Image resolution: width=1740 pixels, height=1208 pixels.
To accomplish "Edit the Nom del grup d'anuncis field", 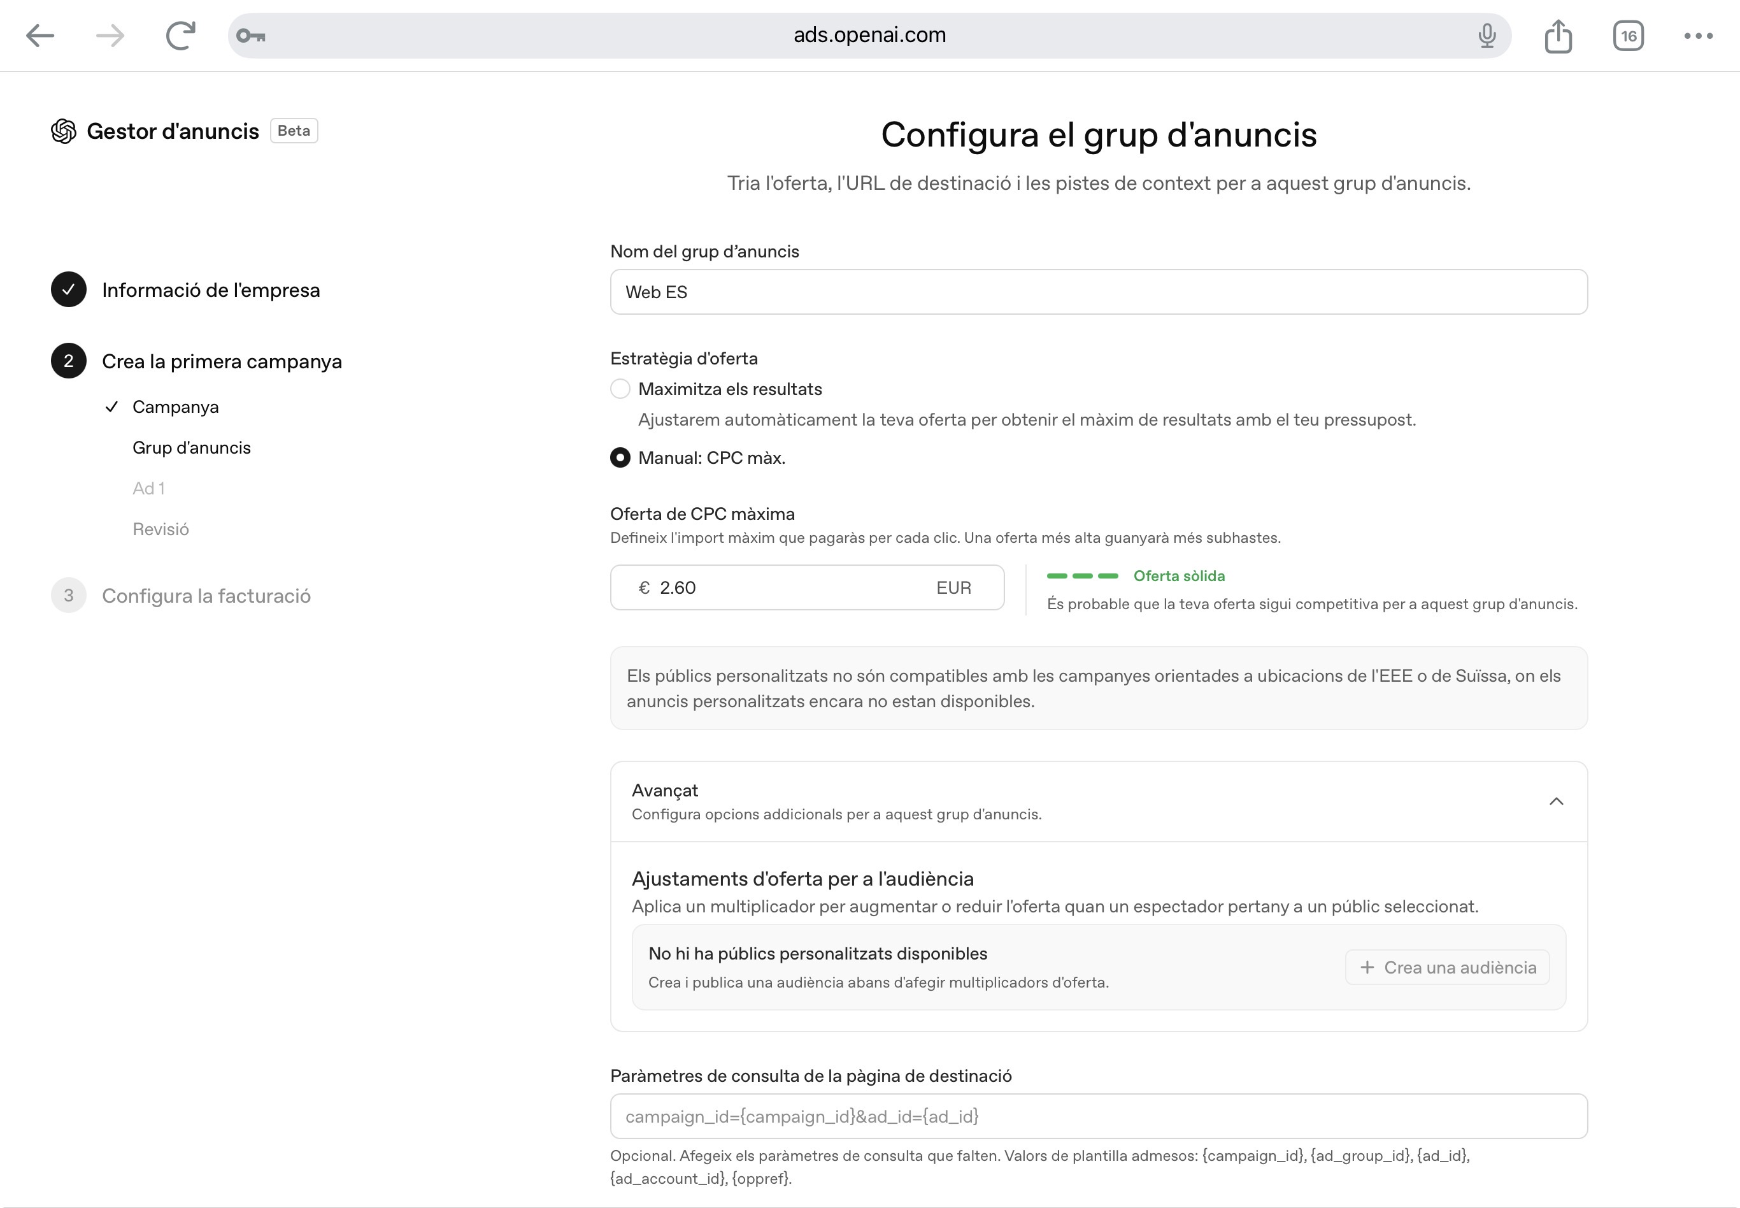I will pyautogui.click(x=1099, y=292).
